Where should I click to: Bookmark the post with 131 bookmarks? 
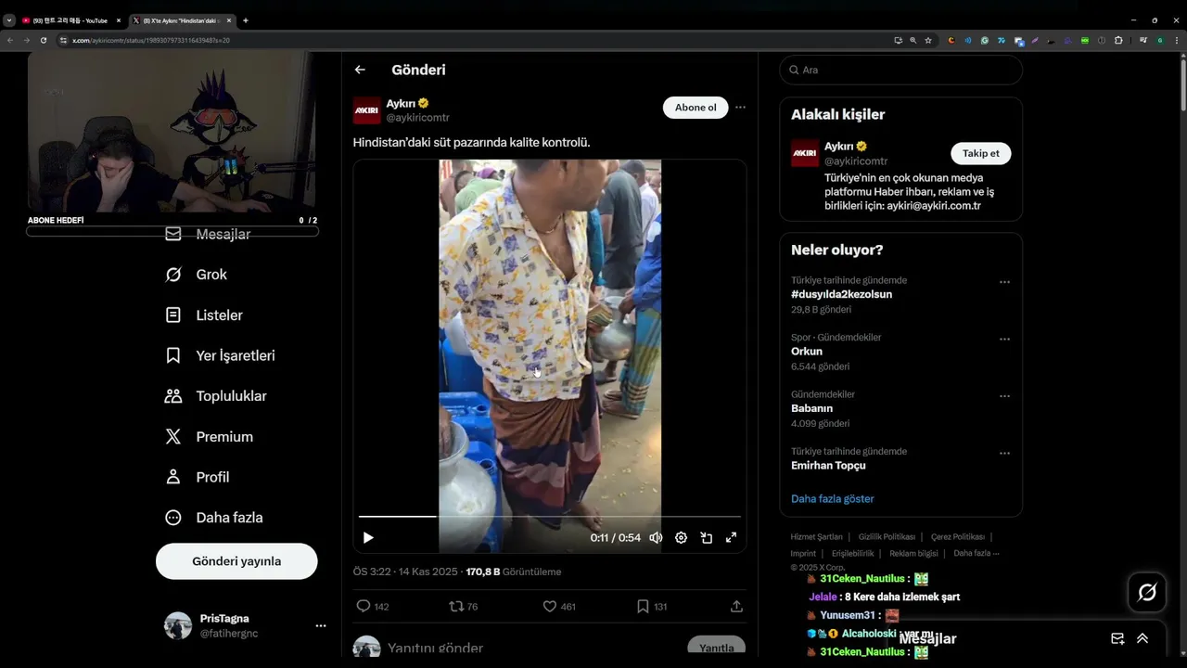(643, 606)
